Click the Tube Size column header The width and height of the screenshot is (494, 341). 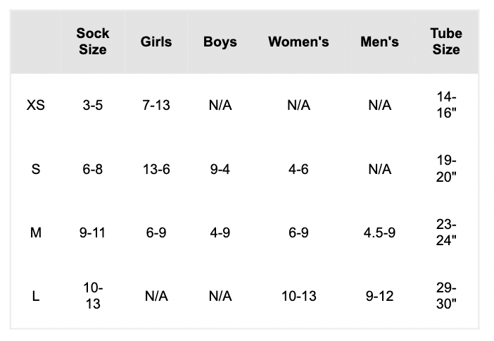tap(446, 42)
